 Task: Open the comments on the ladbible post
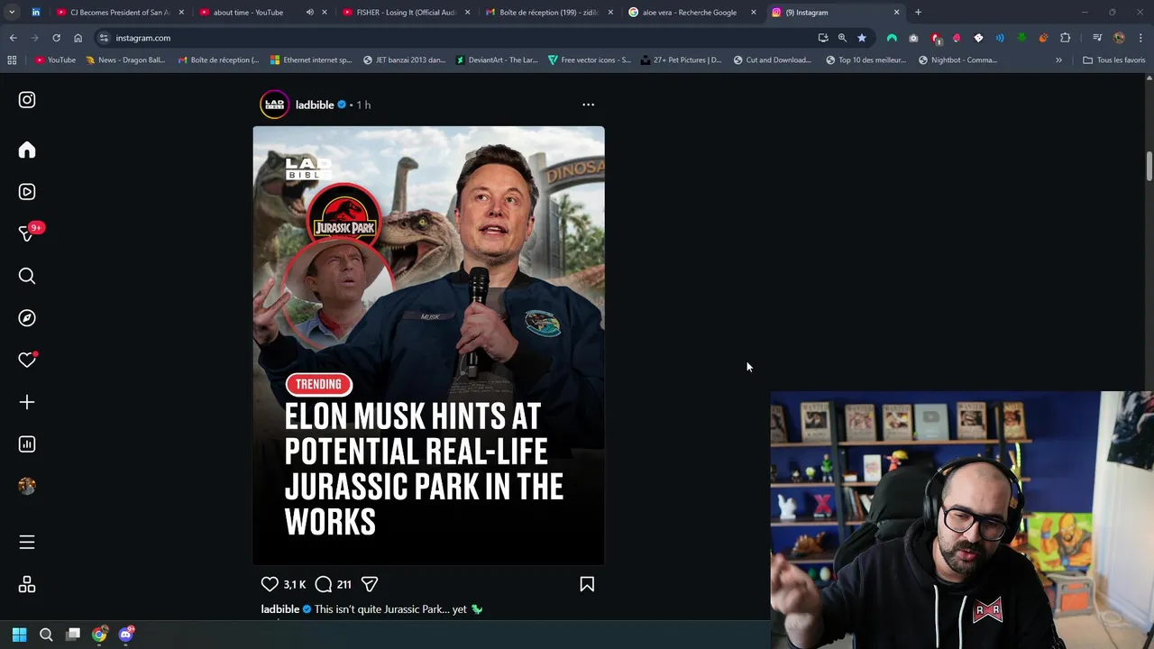[324, 584]
